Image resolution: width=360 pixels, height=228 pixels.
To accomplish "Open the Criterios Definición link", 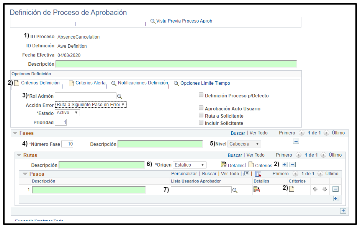I will (x=40, y=83).
